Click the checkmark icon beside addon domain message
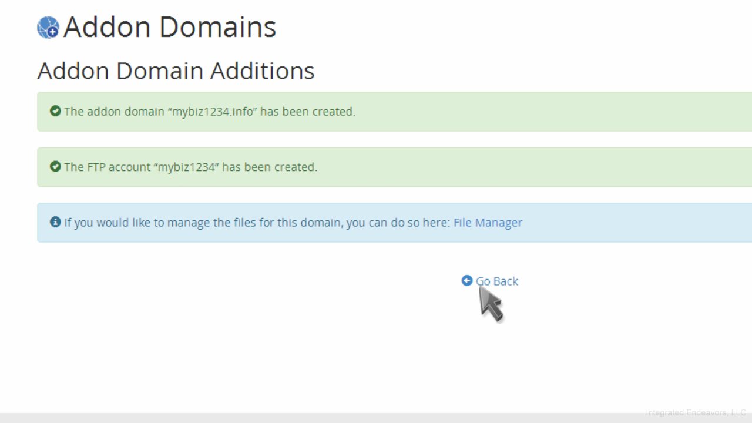The image size is (752, 423). 55,111
